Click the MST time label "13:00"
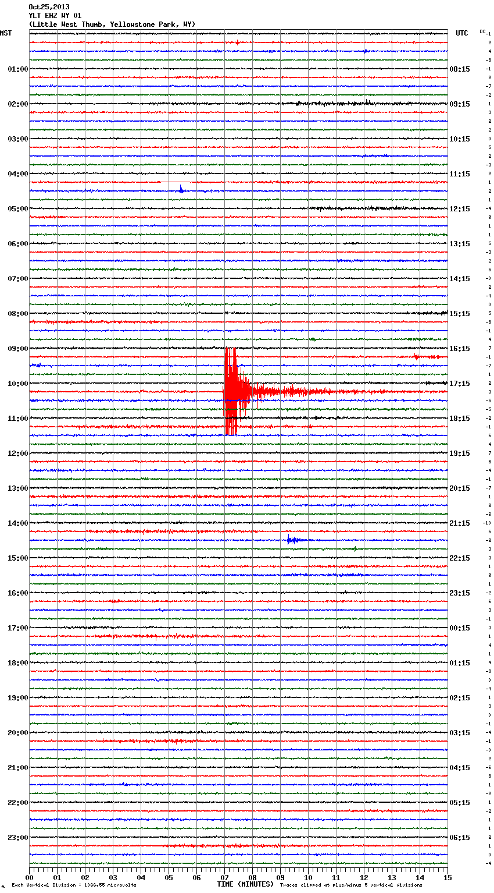Viewport: 494px width, 893px height. tap(17, 488)
